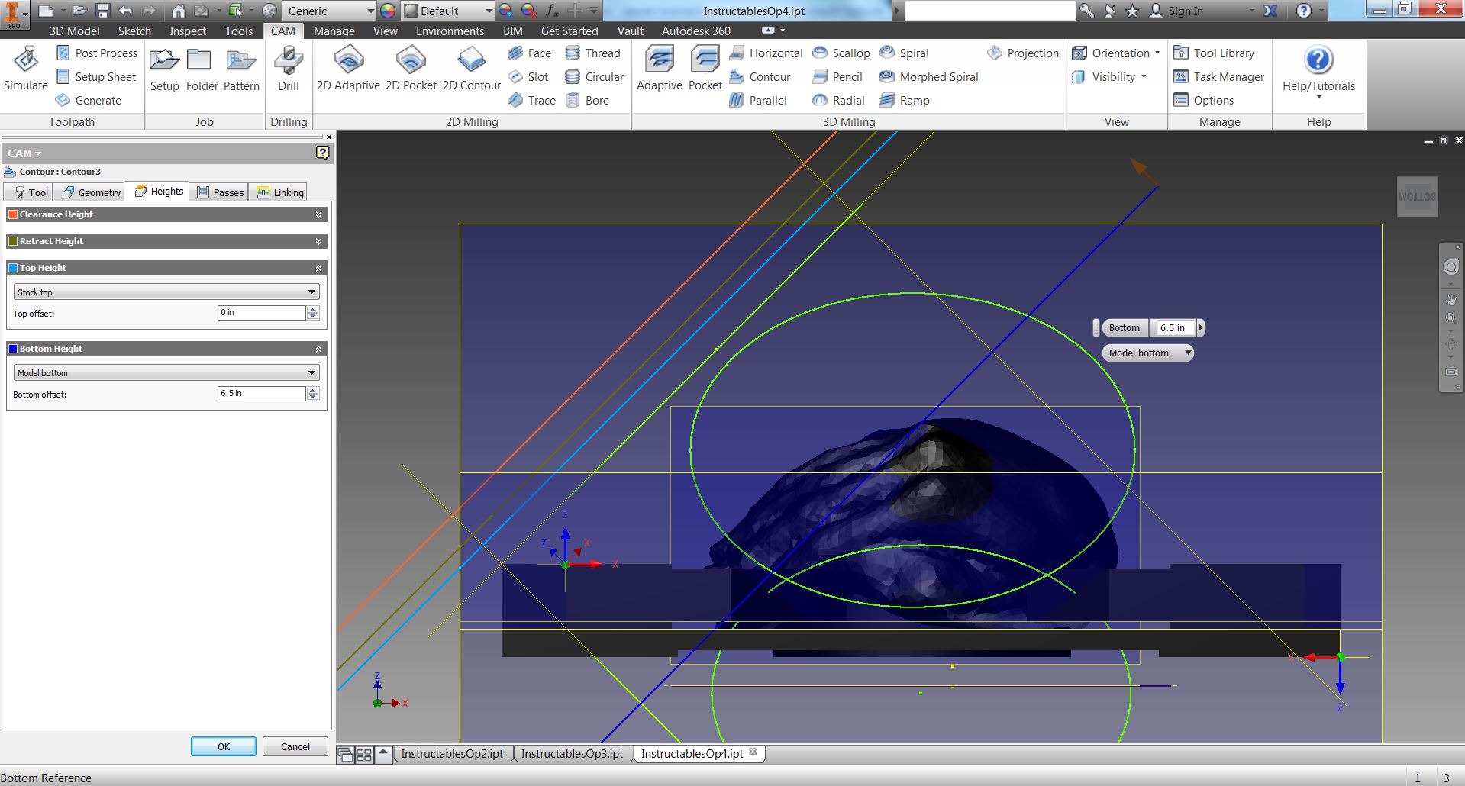
Task: Select the Drill operation
Action: coord(288,69)
